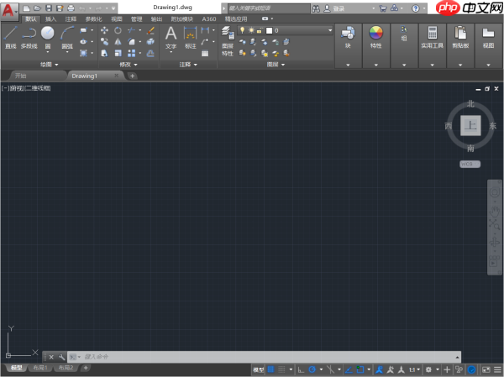
Task: Expand the 块 (Block) panel
Action: [x=348, y=65]
